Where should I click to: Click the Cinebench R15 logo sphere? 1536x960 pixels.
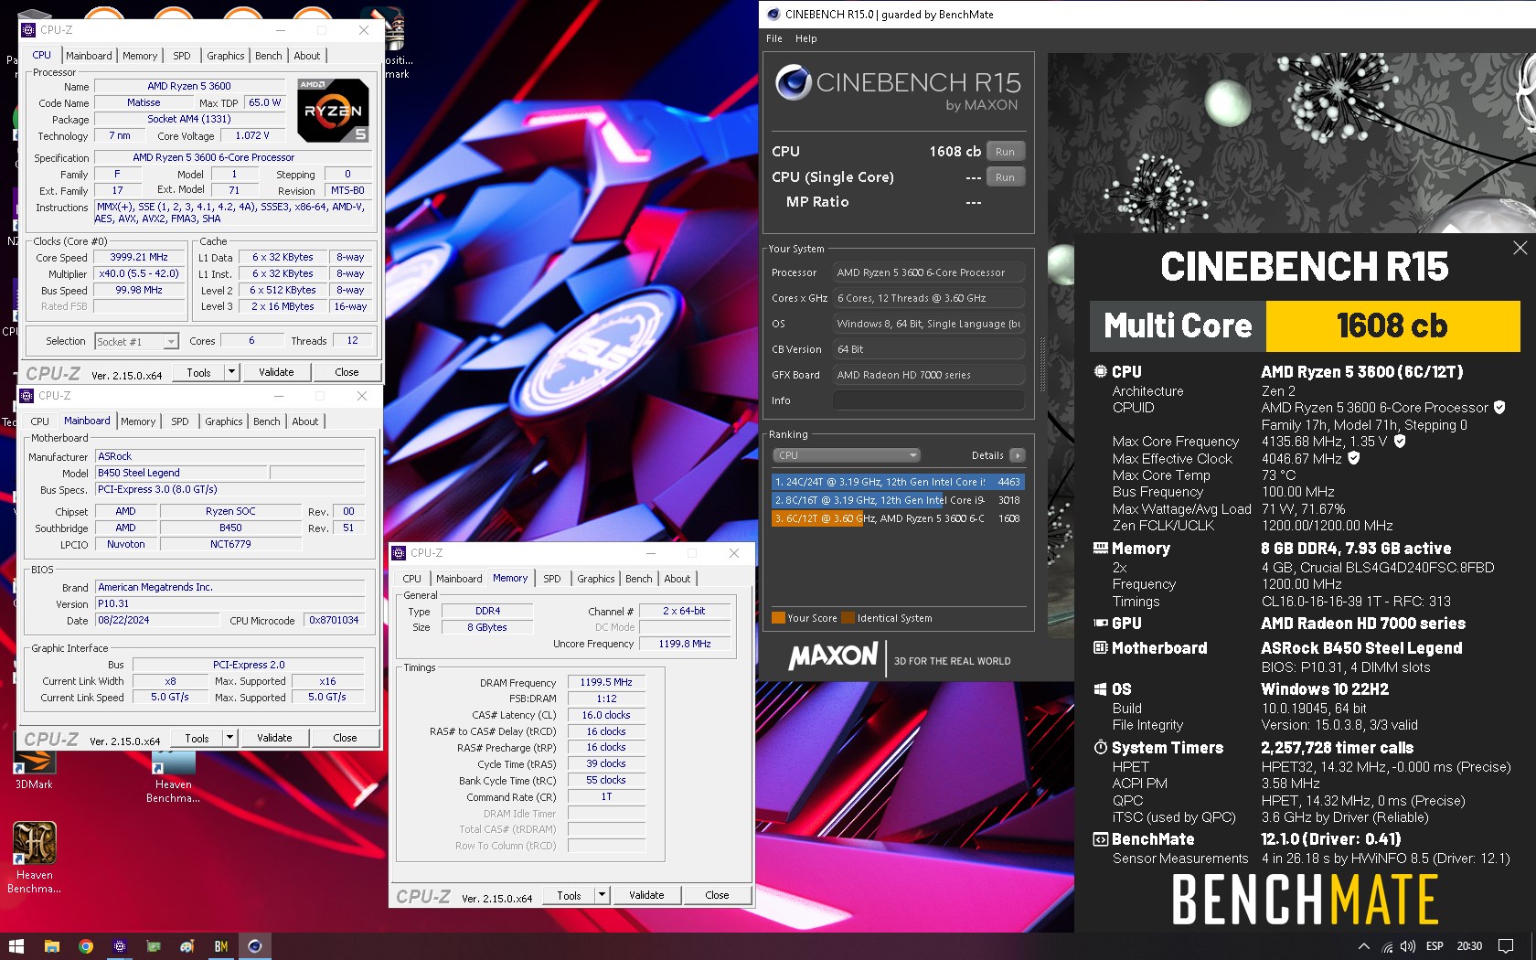(x=793, y=83)
